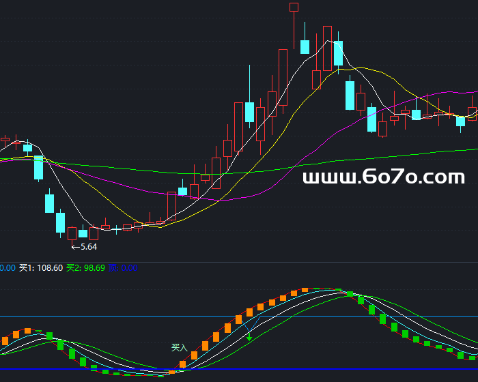Select the first orange block after 买入 signal
Viewport: 478px width, 382px height.
182,365
